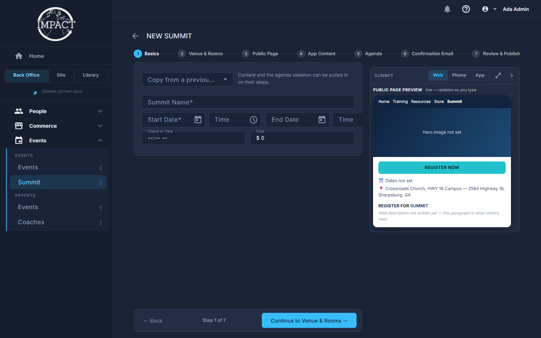The height and width of the screenshot is (338, 541).
Task: Click the Check-In Time field
Action: click(x=193, y=138)
